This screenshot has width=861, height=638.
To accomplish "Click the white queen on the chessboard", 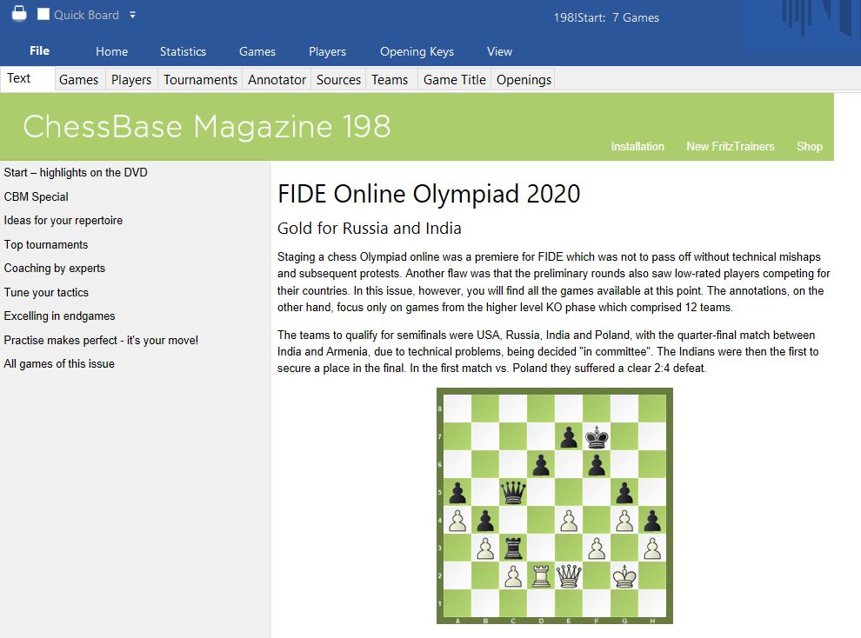I will click(x=568, y=575).
